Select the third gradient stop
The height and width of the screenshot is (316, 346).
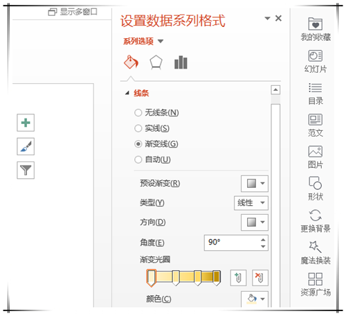coord(198,278)
